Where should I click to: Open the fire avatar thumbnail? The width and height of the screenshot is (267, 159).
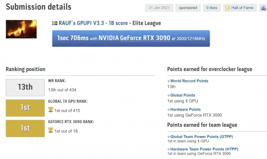(x=21, y=29)
